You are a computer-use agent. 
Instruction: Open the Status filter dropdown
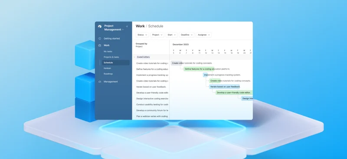click(x=142, y=35)
